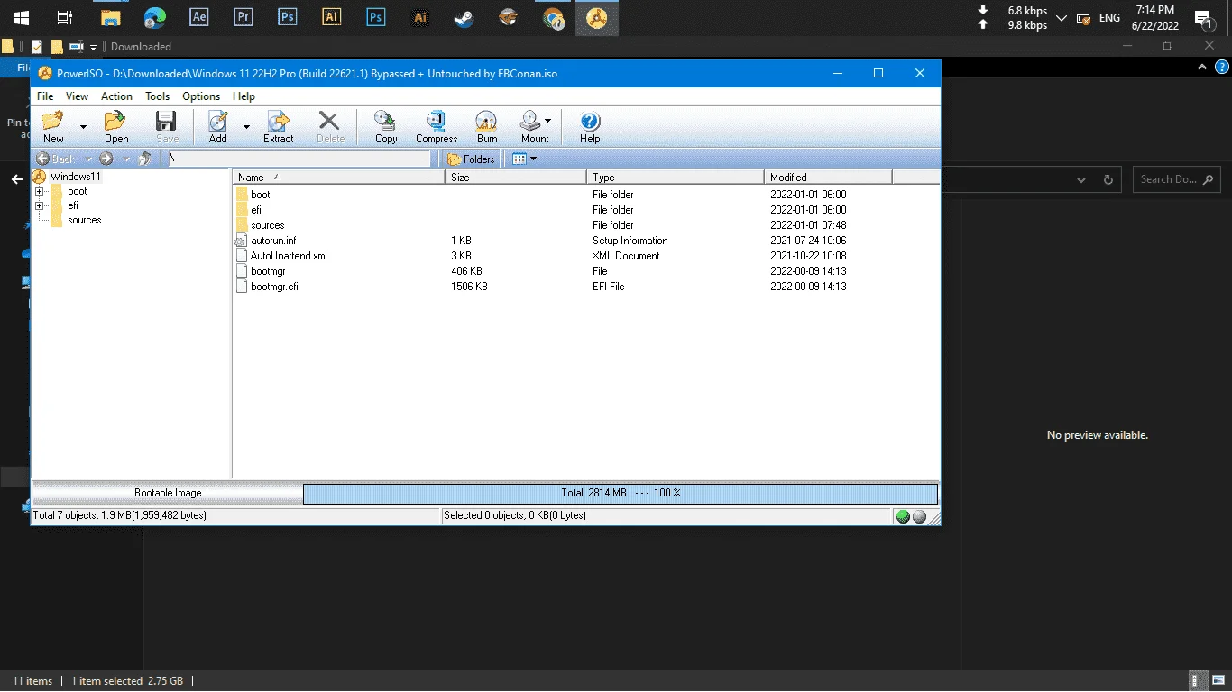This screenshot has width=1232, height=692.
Task: Click the Back navigation arrow in PowerISO
Action: click(x=42, y=159)
